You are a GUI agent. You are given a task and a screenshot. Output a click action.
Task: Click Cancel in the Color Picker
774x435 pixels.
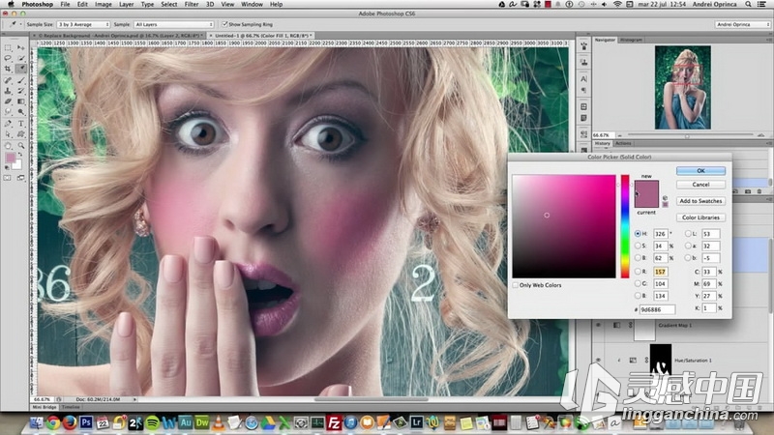pyautogui.click(x=700, y=184)
